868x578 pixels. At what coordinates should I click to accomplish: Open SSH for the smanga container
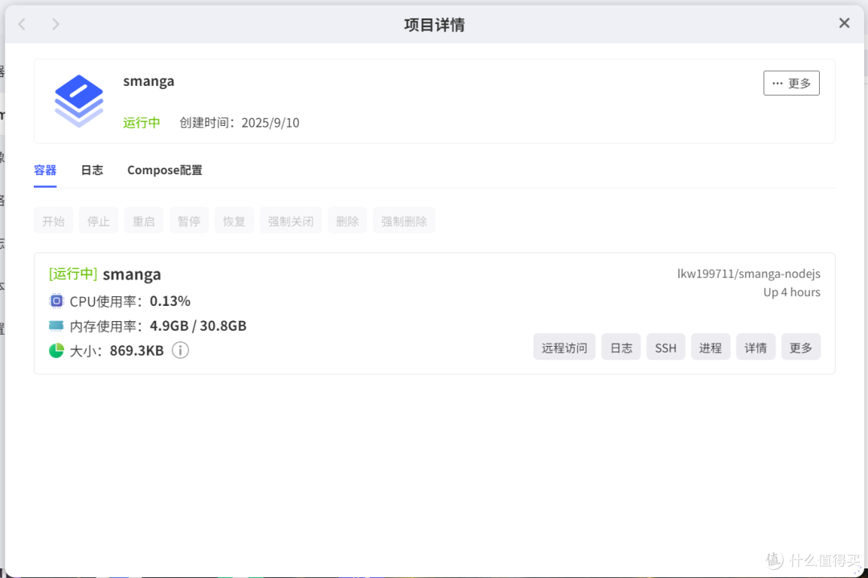(666, 347)
